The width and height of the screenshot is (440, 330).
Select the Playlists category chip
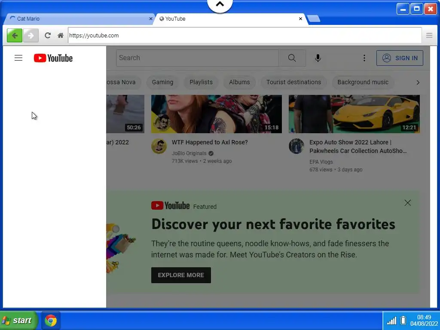click(x=201, y=82)
